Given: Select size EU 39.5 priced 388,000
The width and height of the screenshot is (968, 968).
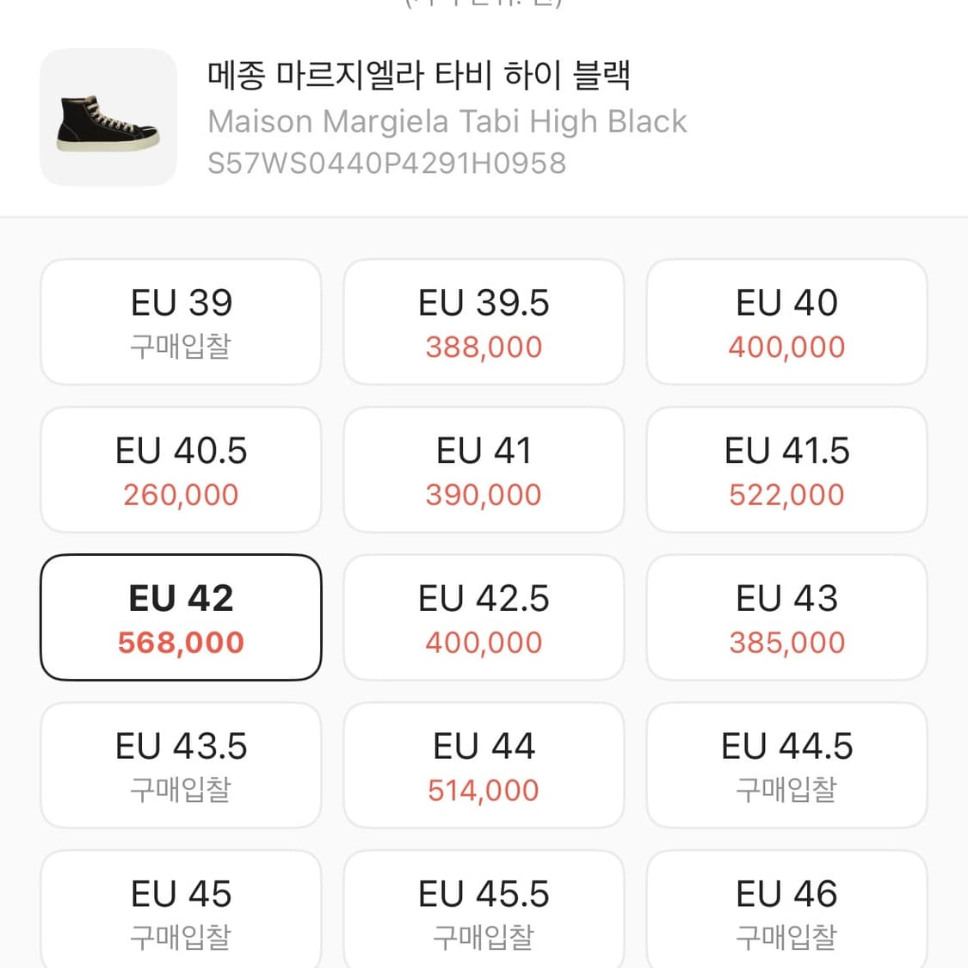Looking at the screenshot, I should click(484, 322).
